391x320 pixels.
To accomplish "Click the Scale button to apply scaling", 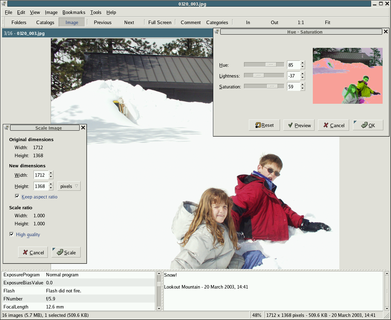I will tap(66, 252).
